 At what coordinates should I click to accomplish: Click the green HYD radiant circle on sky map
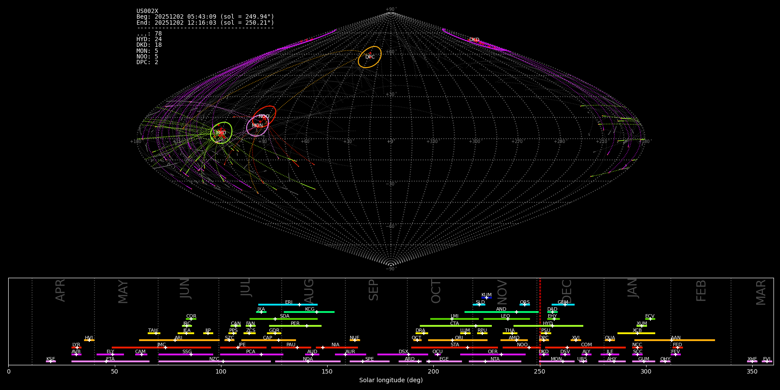(221, 133)
